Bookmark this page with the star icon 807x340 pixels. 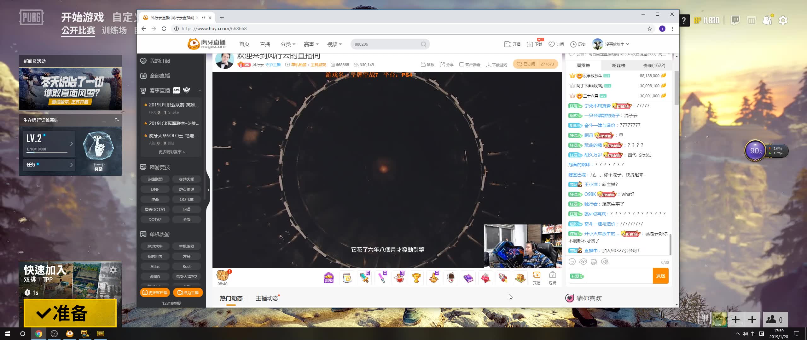[x=649, y=29]
